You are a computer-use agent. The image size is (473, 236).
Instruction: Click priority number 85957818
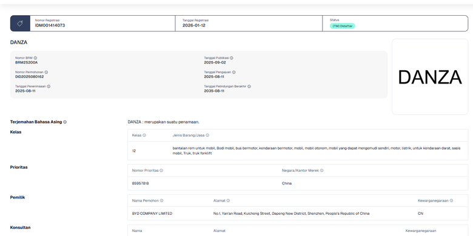click(x=140, y=183)
